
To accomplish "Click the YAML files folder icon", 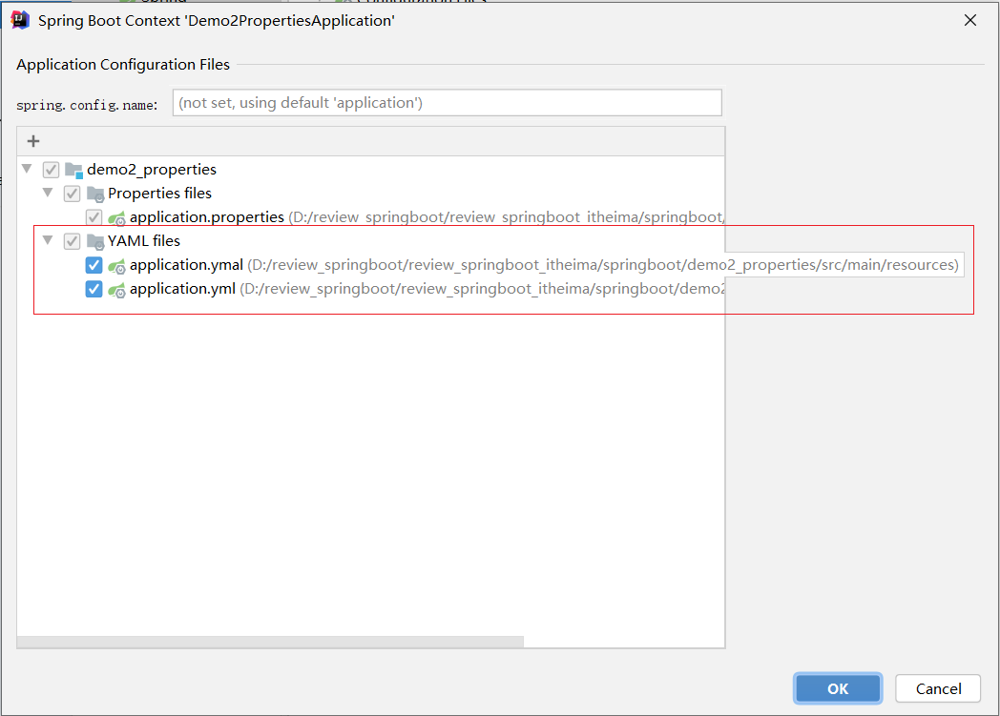I will 95,241.
